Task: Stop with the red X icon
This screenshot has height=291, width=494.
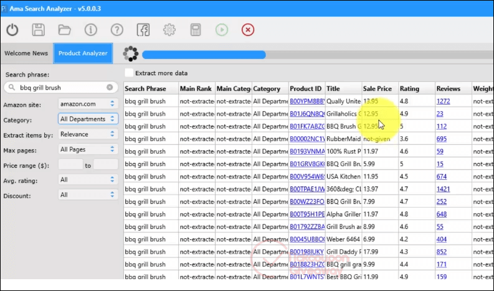Action: (248, 30)
